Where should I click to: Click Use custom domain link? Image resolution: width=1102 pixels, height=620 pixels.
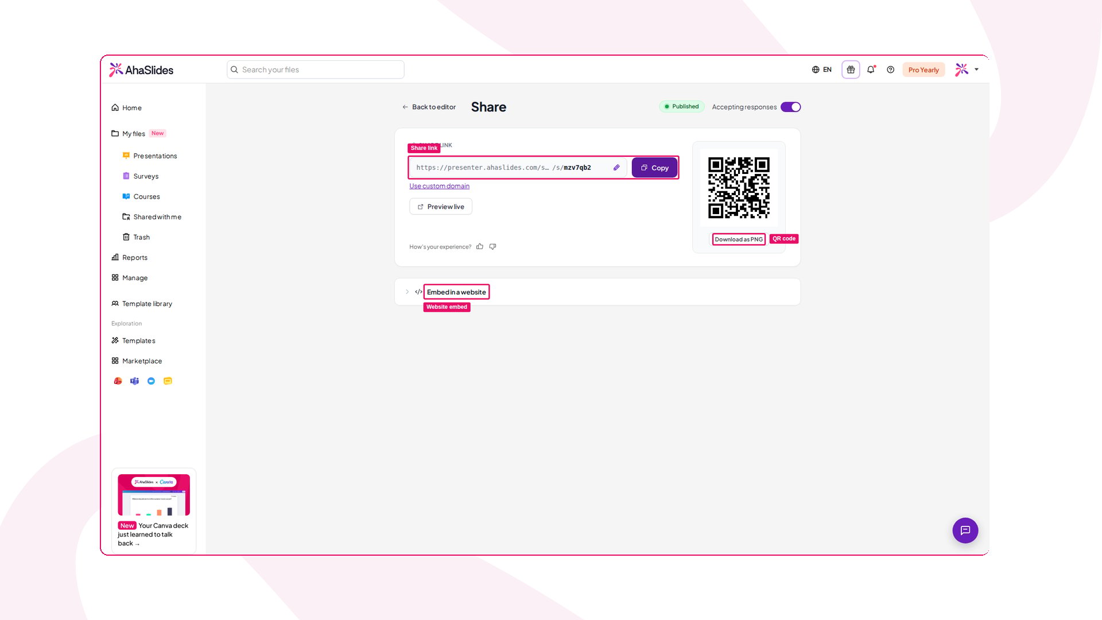click(439, 186)
